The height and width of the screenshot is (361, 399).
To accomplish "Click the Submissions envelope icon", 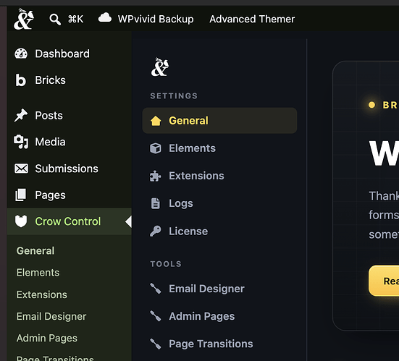I will coord(22,169).
